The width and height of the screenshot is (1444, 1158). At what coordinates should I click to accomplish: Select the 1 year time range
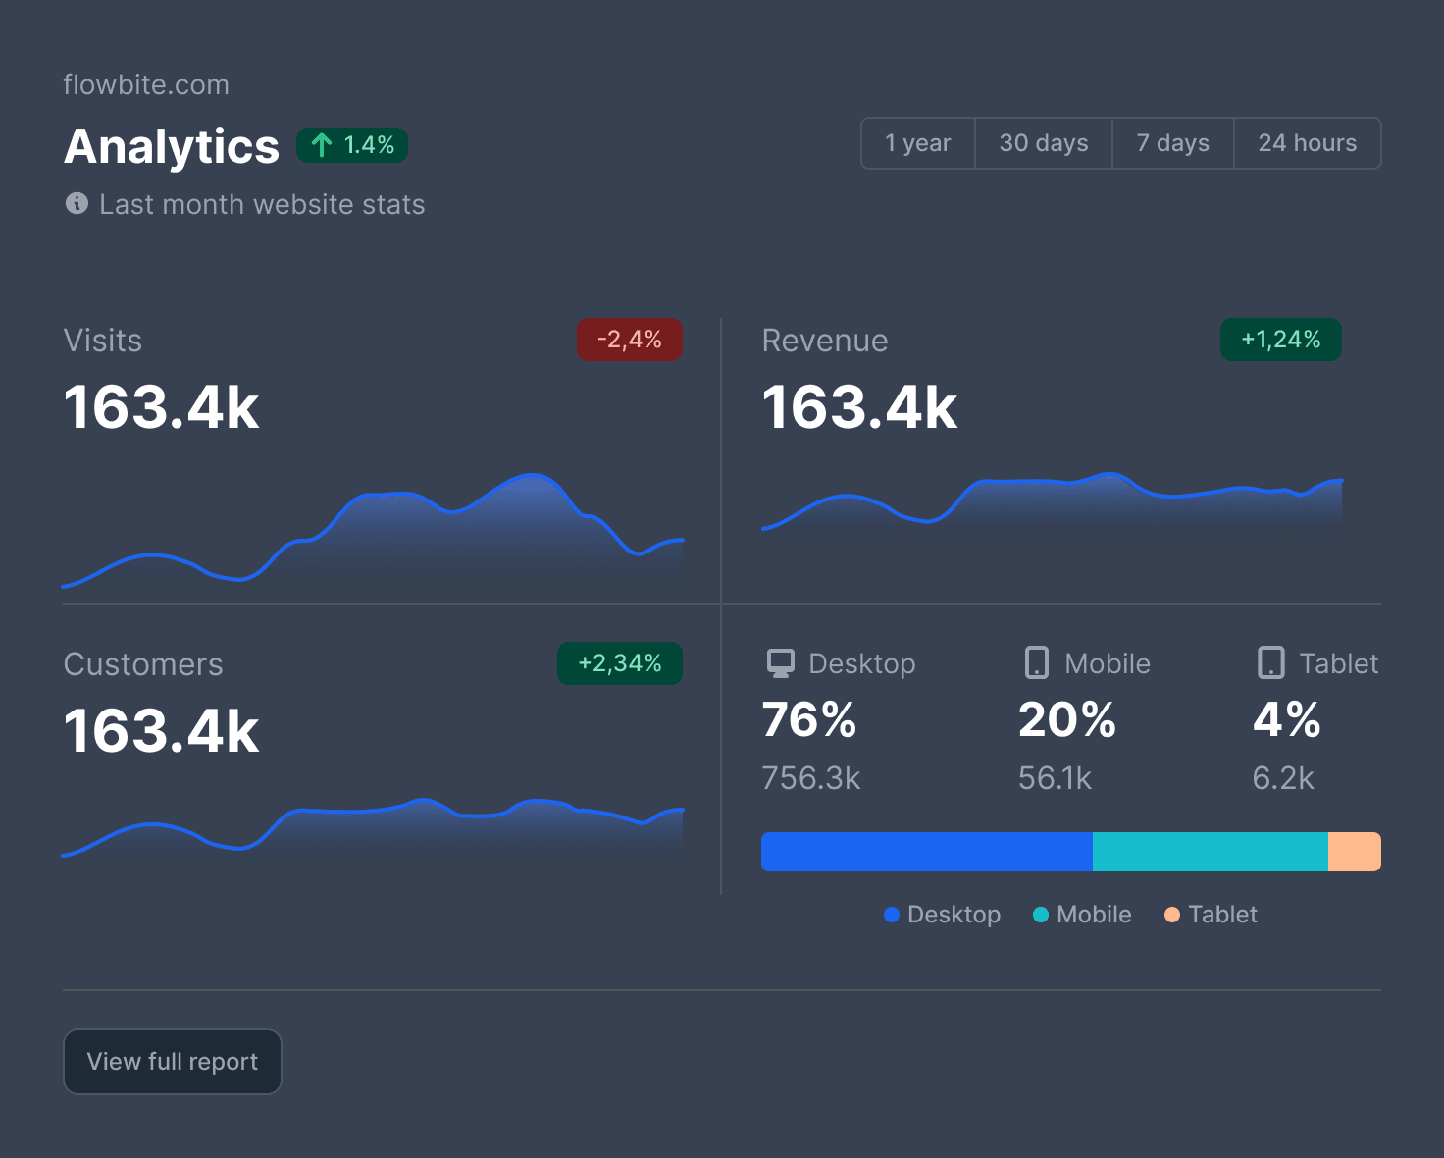pos(917,143)
